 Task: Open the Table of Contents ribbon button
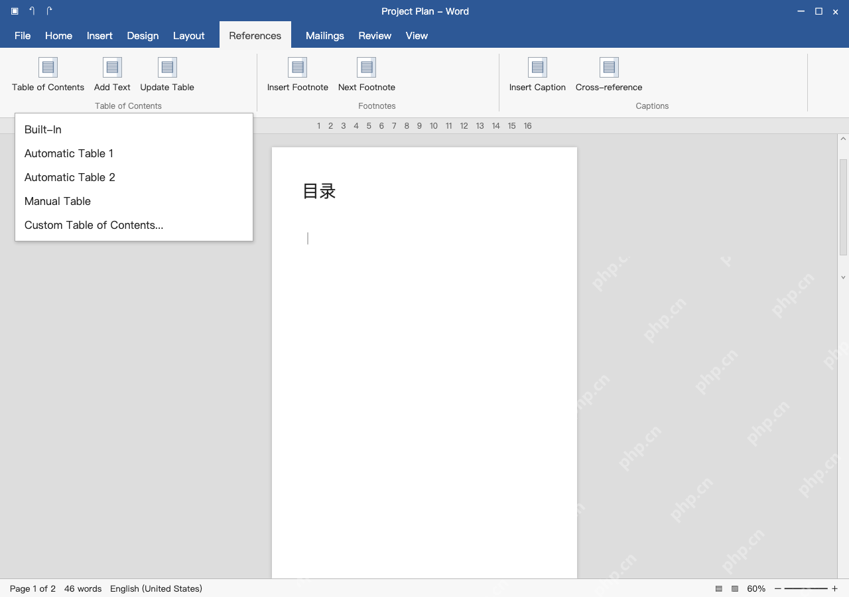click(48, 74)
